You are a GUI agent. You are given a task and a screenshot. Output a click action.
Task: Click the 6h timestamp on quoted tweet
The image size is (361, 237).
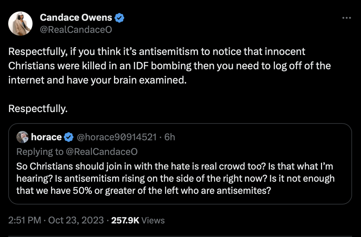[x=169, y=137]
